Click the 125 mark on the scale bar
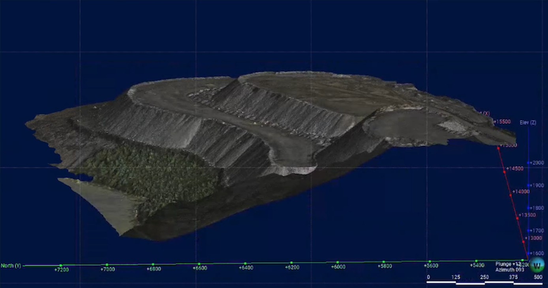The height and width of the screenshot is (288, 548). (456, 277)
